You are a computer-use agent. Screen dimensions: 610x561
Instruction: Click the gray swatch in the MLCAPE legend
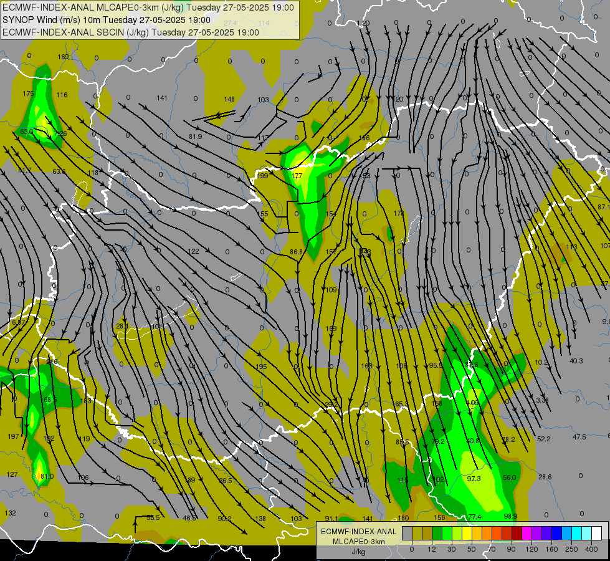[x=407, y=533]
